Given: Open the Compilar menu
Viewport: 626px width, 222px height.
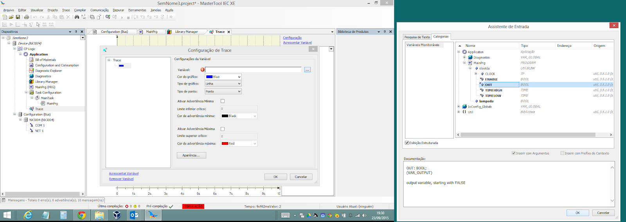Looking at the screenshot, I should [x=80, y=10].
